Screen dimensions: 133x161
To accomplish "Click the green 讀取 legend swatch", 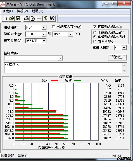I will tap(78, 80).
